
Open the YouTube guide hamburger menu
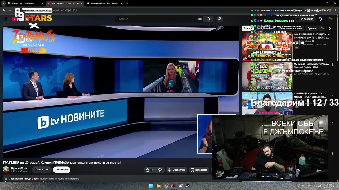tap(6, 19)
